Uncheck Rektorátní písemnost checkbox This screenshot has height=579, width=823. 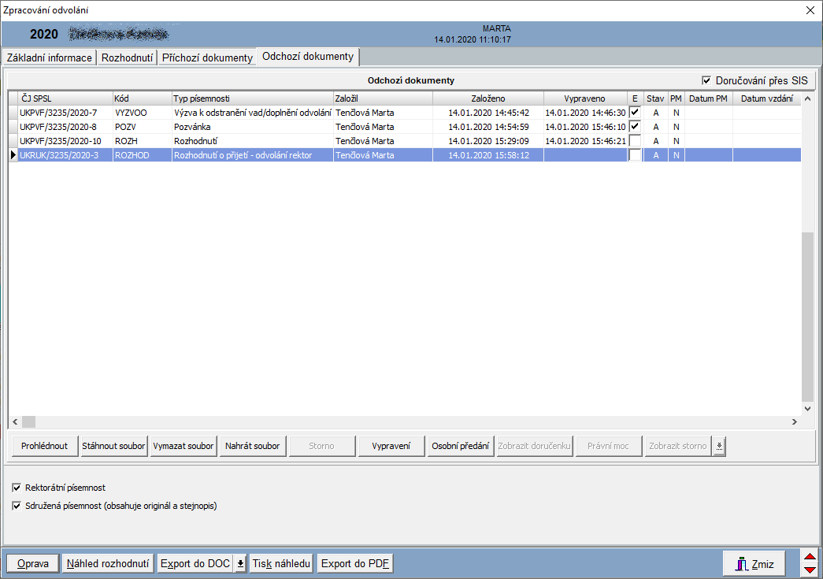click(x=17, y=488)
